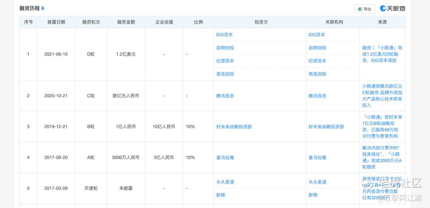This screenshot has height=208, width=430.
Task: Click the 10% ratio in A轮 row
Action: (190, 158)
